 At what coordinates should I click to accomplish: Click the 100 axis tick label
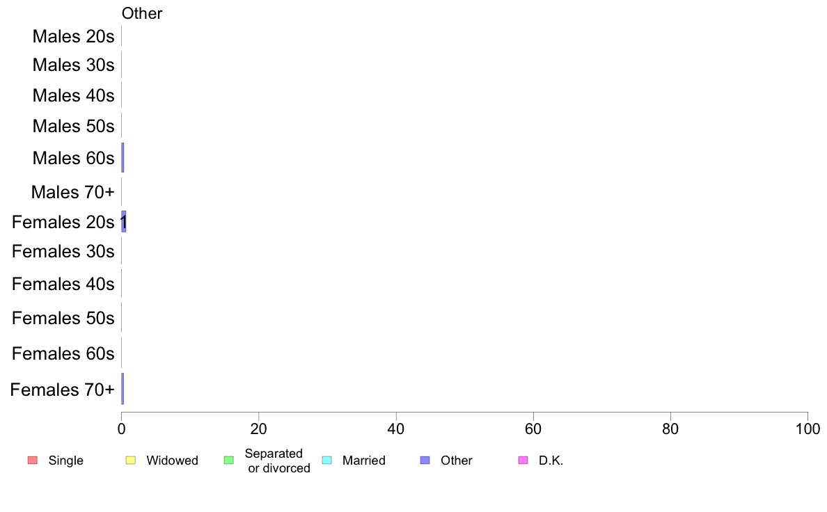point(808,429)
